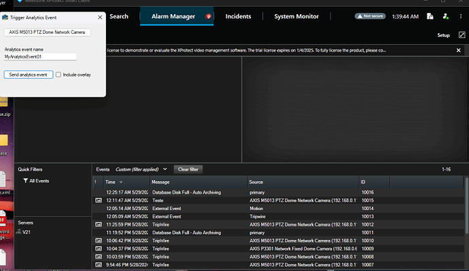This screenshot has height=271, width=469.
Task: Sort by the Message column header
Action: point(198,182)
